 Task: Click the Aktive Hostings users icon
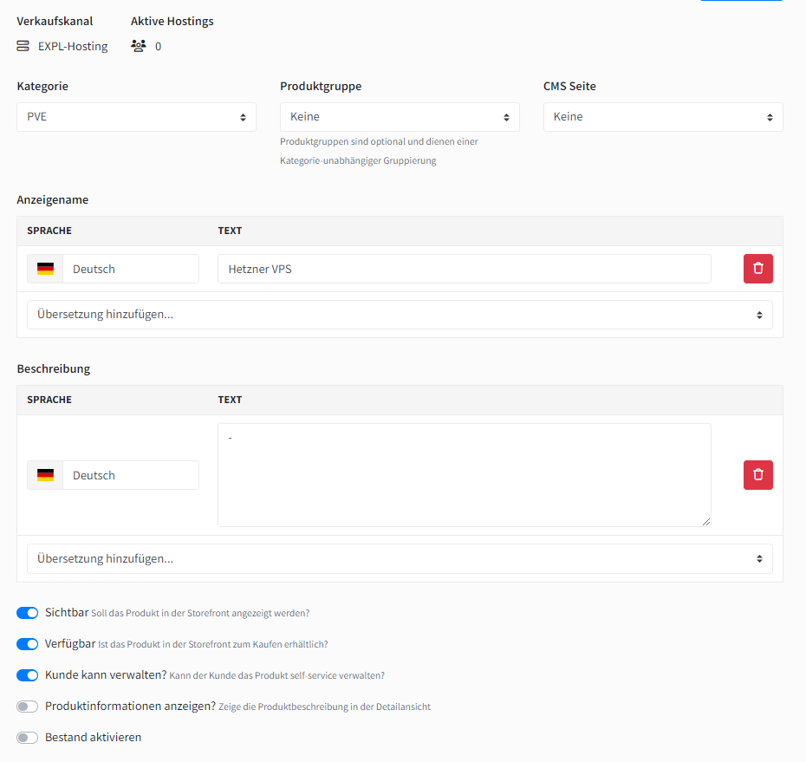coord(139,46)
